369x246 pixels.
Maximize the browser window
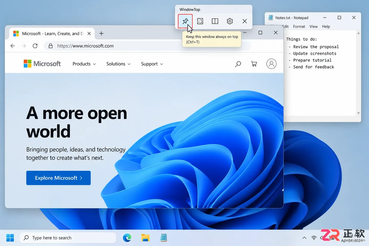260,33
